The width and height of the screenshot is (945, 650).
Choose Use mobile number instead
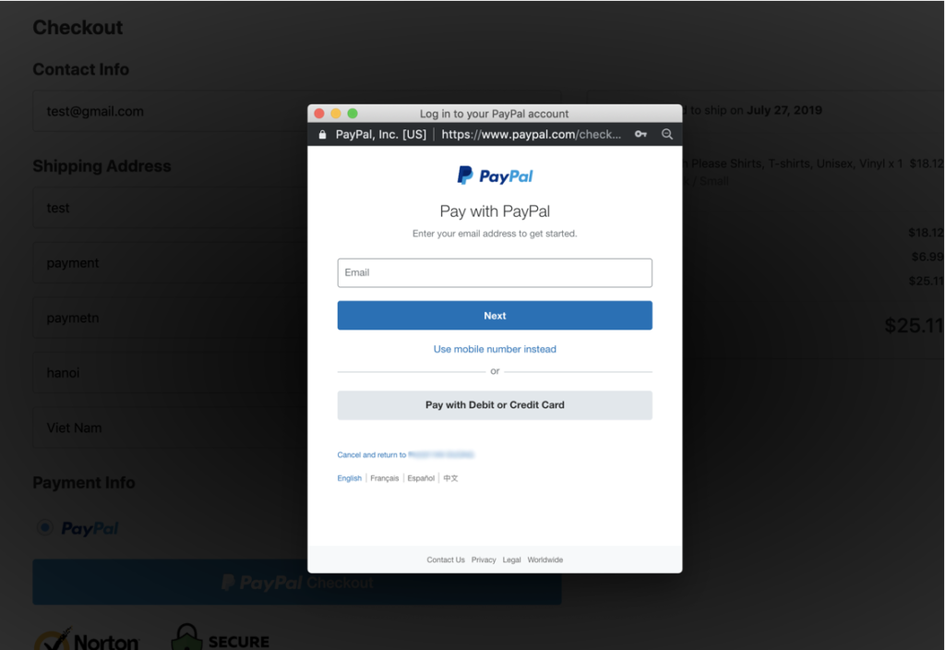click(495, 349)
